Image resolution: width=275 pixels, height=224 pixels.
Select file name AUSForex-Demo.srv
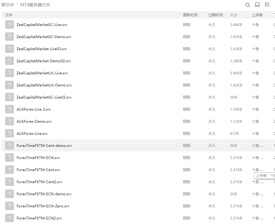[34, 122]
